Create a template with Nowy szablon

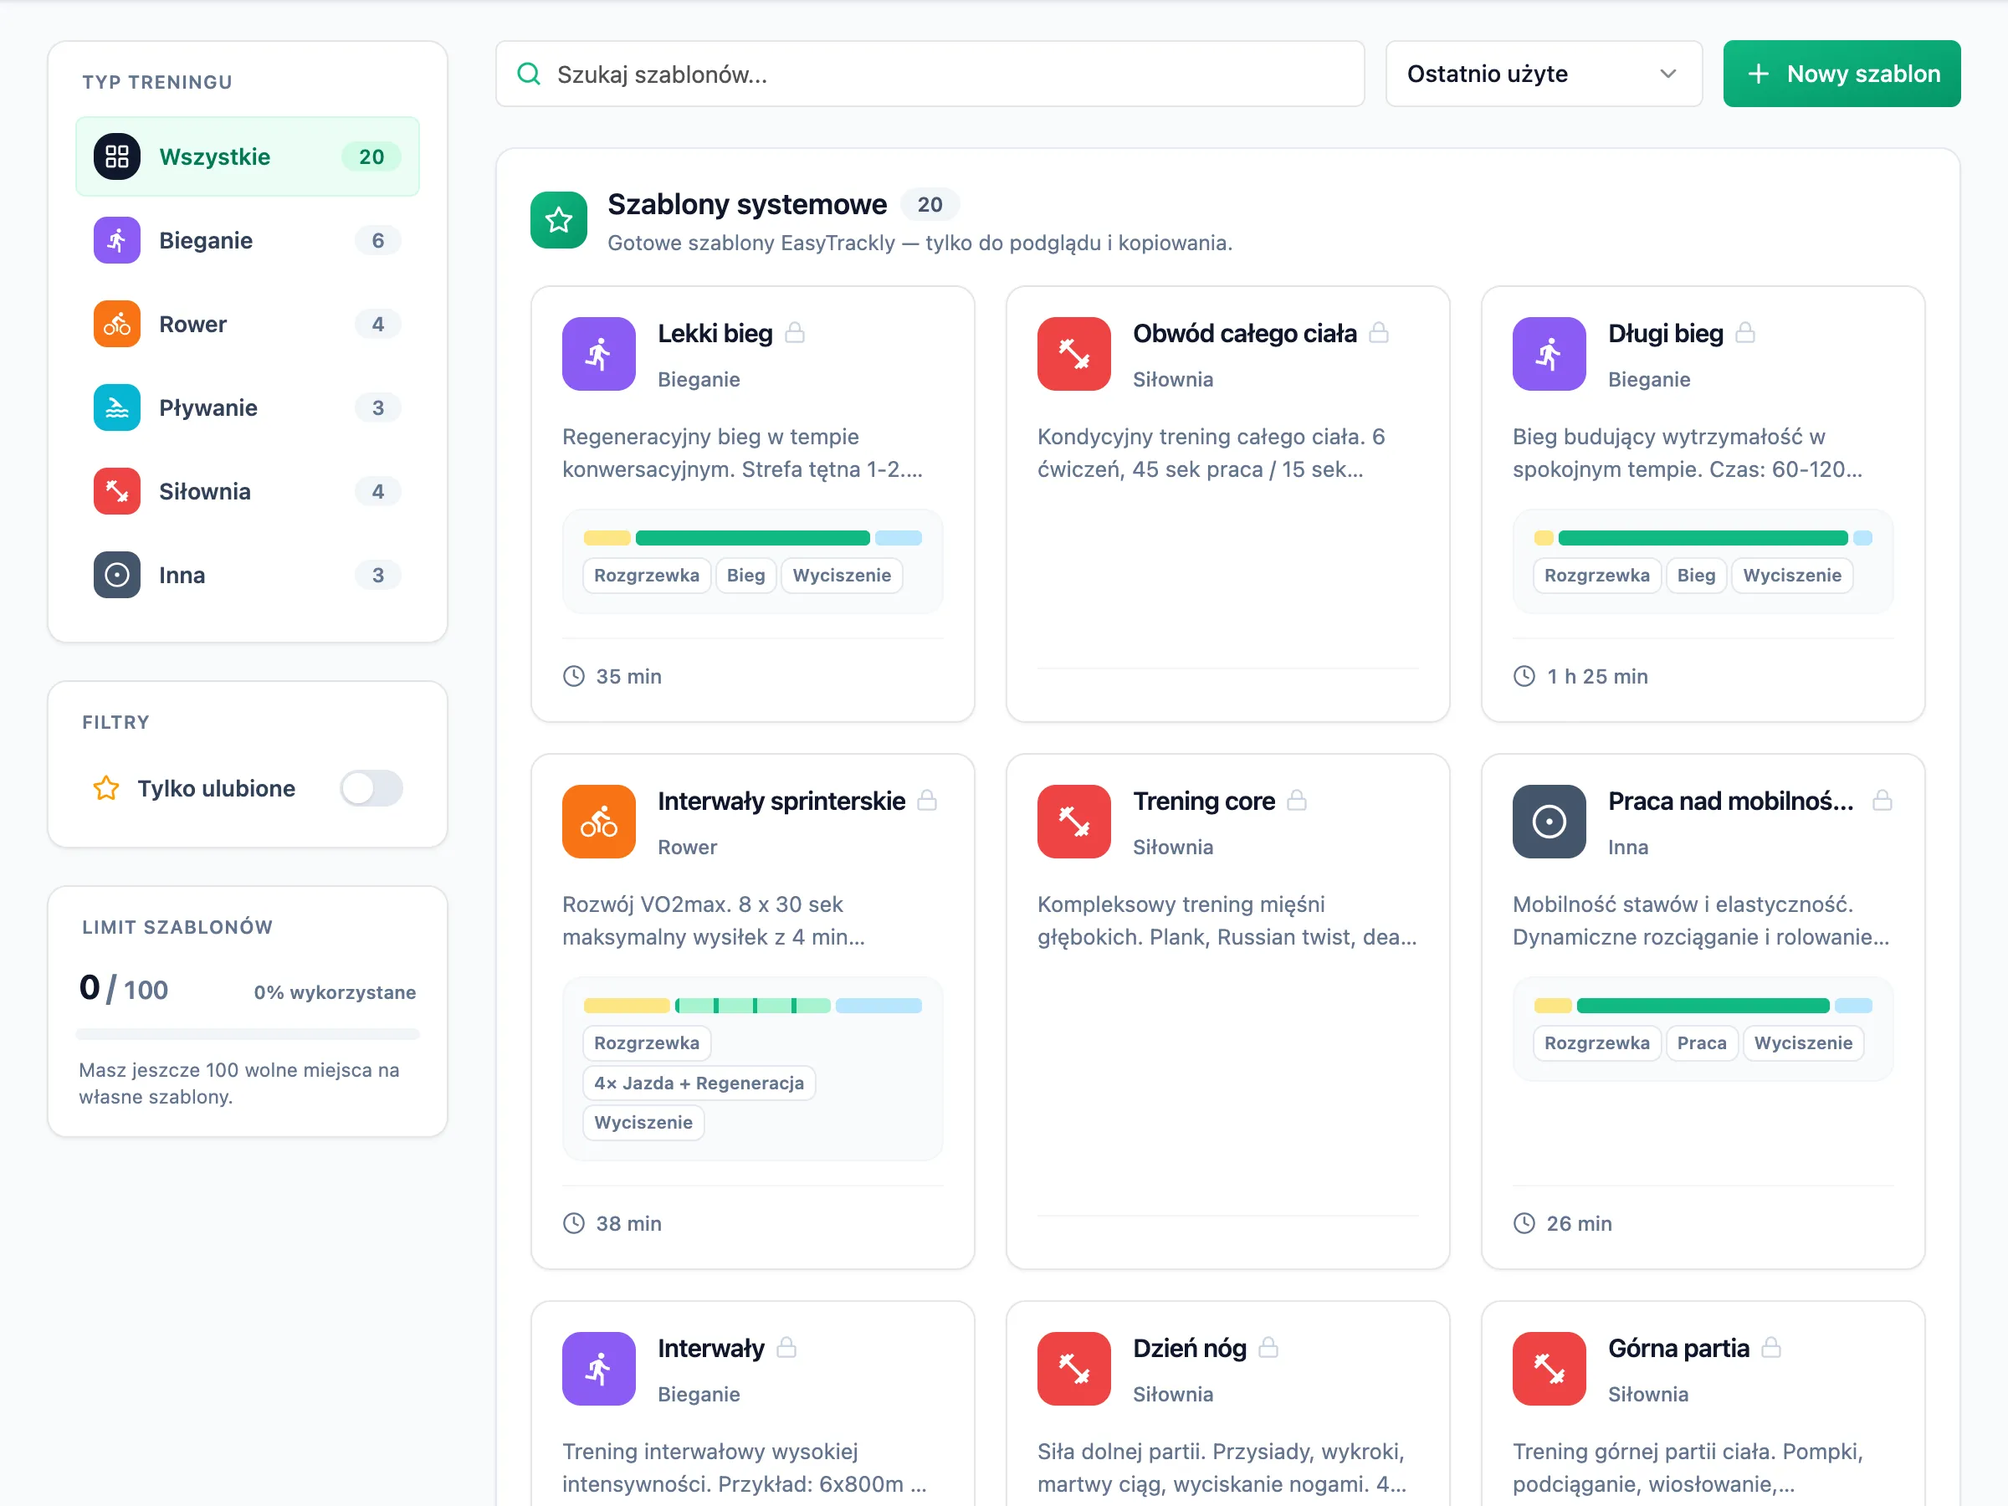point(1841,74)
